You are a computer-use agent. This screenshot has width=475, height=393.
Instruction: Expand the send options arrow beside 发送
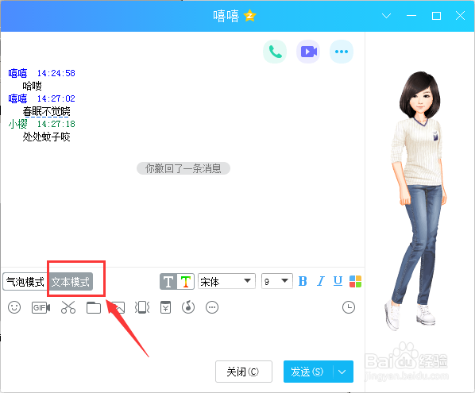pyautogui.click(x=342, y=372)
